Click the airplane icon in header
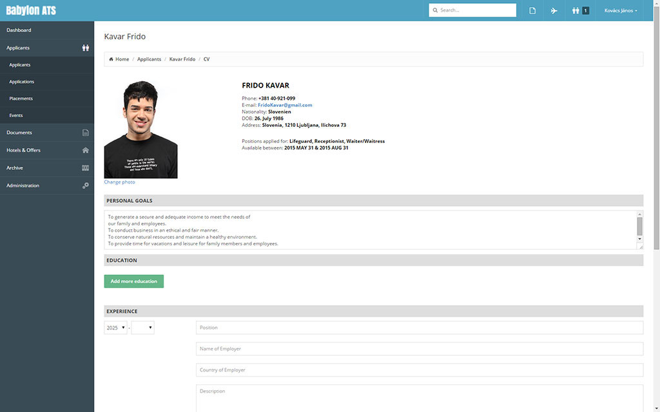The width and height of the screenshot is (660, 412). pyautogui.click(x=554, y=10)
